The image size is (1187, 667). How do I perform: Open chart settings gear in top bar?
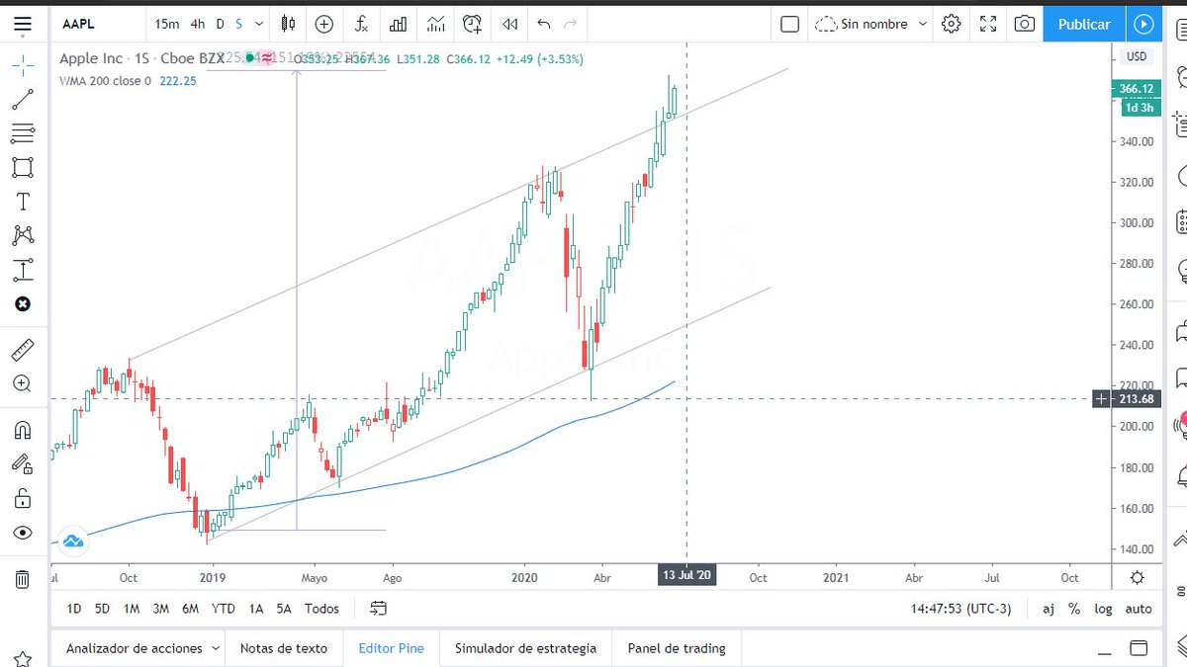[x=952, y=24]
